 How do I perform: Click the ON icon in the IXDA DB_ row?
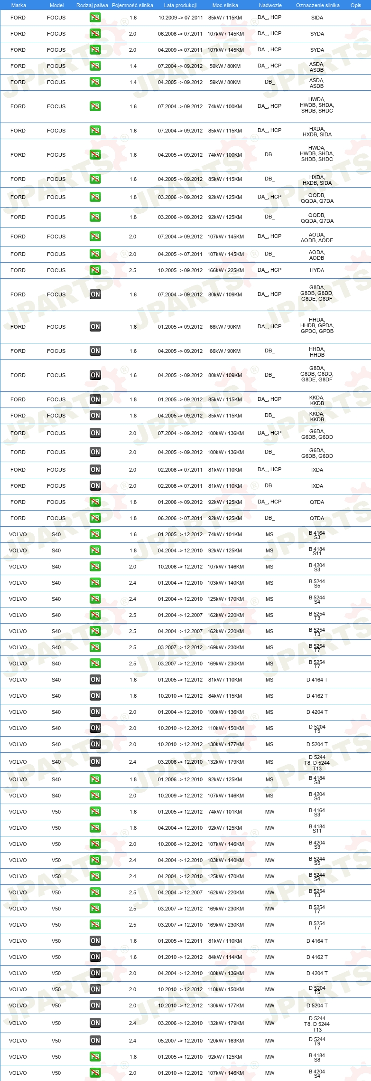tap(95, 486)
